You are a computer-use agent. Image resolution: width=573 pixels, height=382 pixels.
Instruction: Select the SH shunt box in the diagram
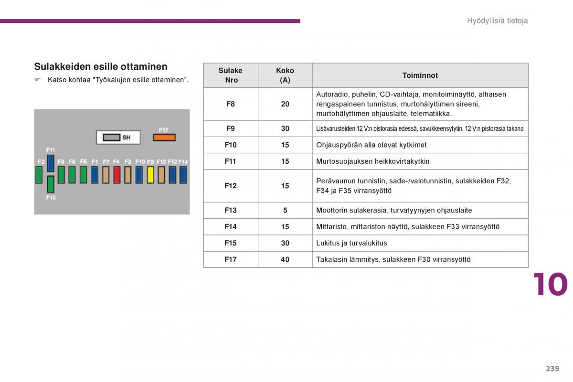click(x=118, y=138)
